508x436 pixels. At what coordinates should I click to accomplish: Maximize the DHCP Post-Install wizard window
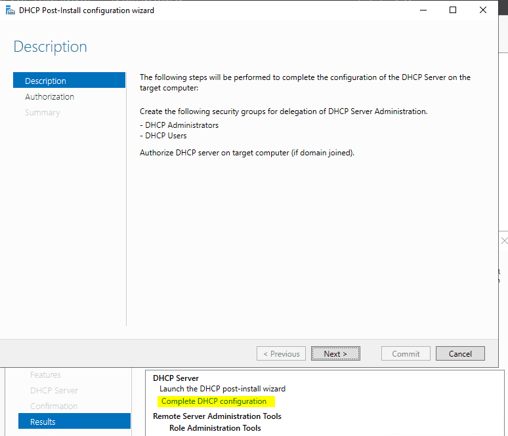click(453, 10)
